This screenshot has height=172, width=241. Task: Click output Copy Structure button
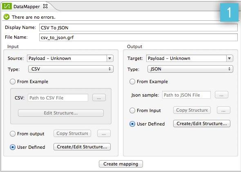192,110
